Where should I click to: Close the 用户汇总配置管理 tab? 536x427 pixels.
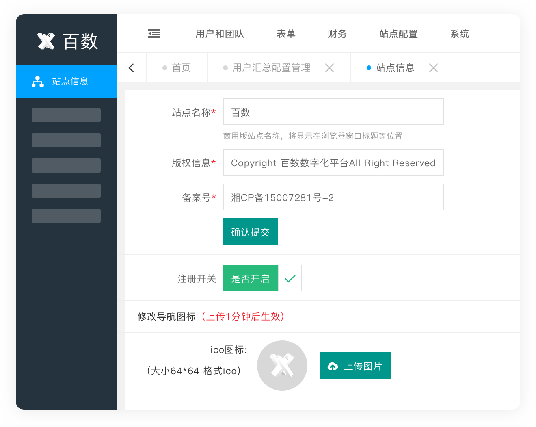coord(330,67)
